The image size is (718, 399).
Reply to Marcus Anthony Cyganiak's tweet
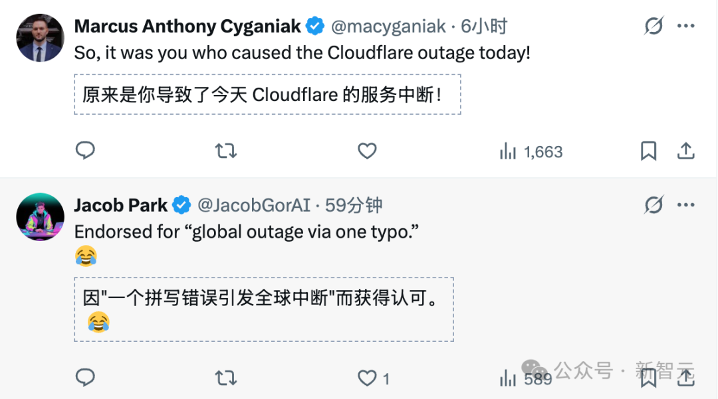[85, 151]
